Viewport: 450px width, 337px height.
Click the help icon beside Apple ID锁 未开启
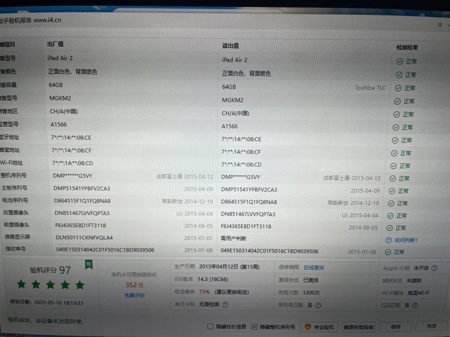click(x=435, y=268)
